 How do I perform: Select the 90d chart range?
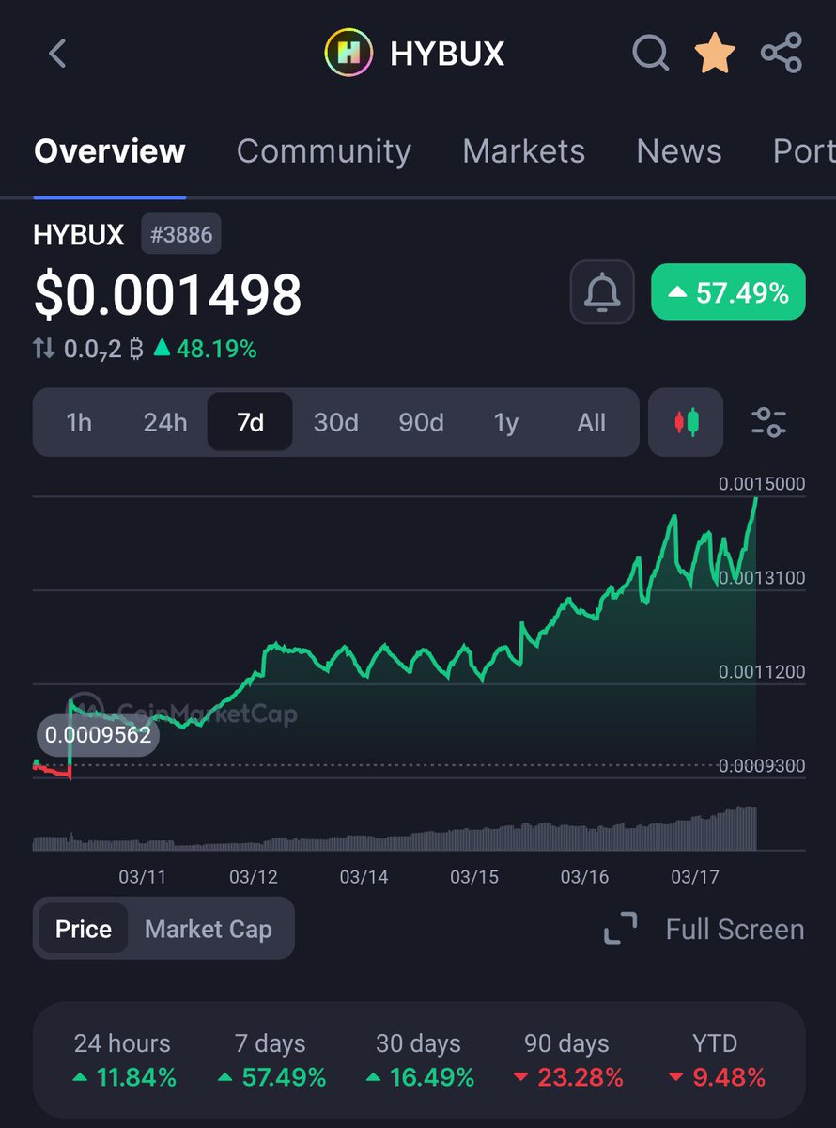421,423
